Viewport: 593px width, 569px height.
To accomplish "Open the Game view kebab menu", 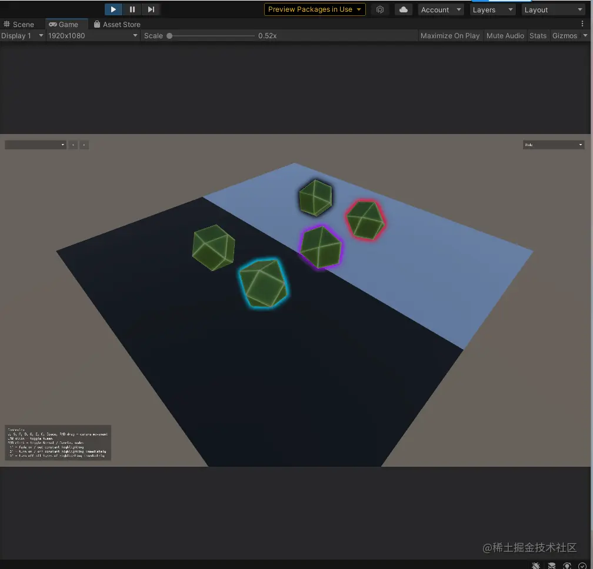I will coord(582,24).
